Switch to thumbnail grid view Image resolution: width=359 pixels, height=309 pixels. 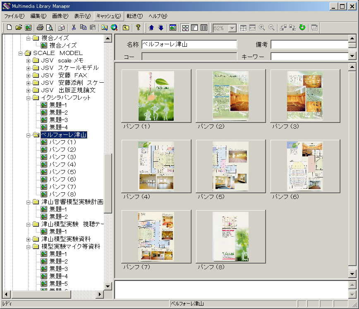tap(185, 28)
